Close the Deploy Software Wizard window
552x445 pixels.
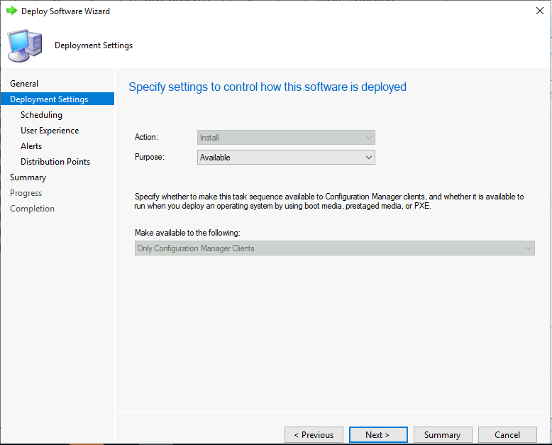(540, 11)
